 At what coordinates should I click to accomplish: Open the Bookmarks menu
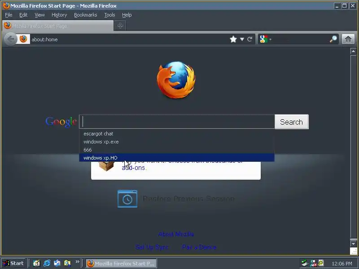point(85,15)
